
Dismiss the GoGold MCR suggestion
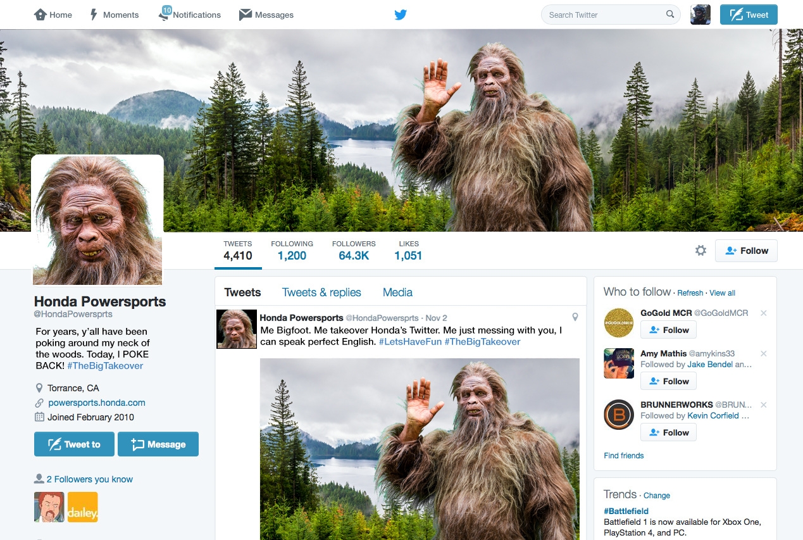point(764,313)
